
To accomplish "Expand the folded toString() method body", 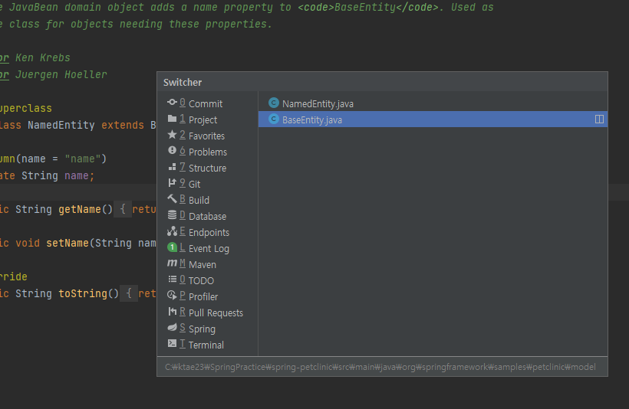I will [129, 293].
